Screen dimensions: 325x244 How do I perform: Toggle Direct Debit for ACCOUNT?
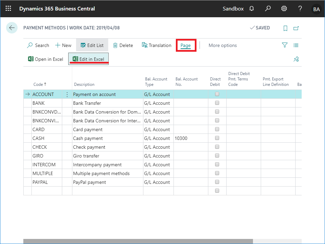click(x=217, y=94)
